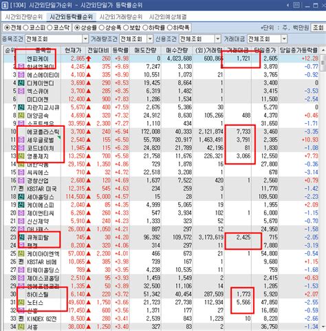This screenshot has width=326, height=331.
Task: Select the 코스피 radio button
Action: 25,28
